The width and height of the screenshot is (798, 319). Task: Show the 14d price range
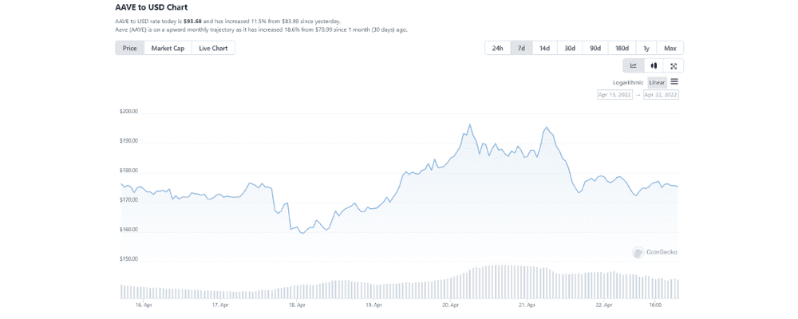[544, 48]
